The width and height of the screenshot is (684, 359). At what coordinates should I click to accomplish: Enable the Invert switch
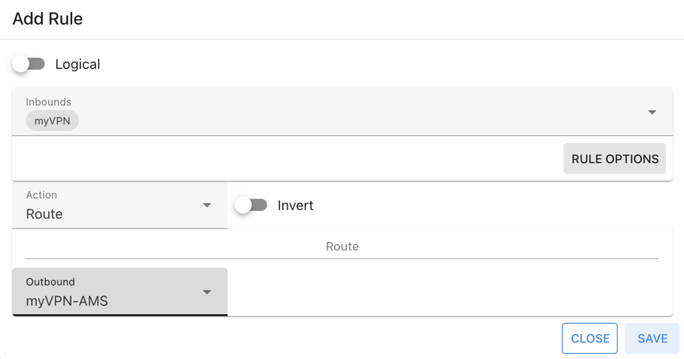[250, 205]
